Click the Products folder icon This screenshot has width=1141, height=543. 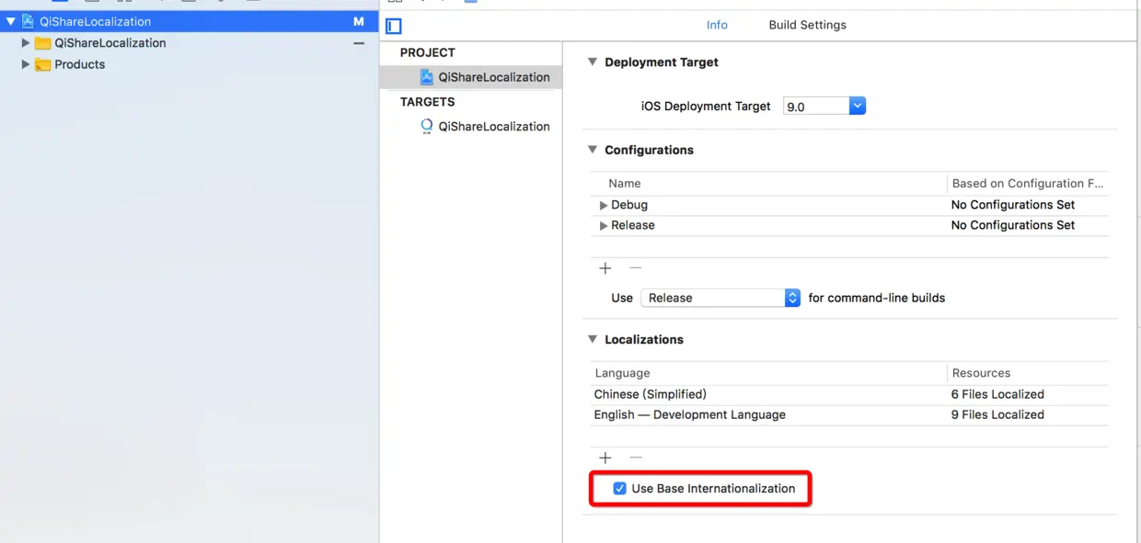click(x=42, y=64)
